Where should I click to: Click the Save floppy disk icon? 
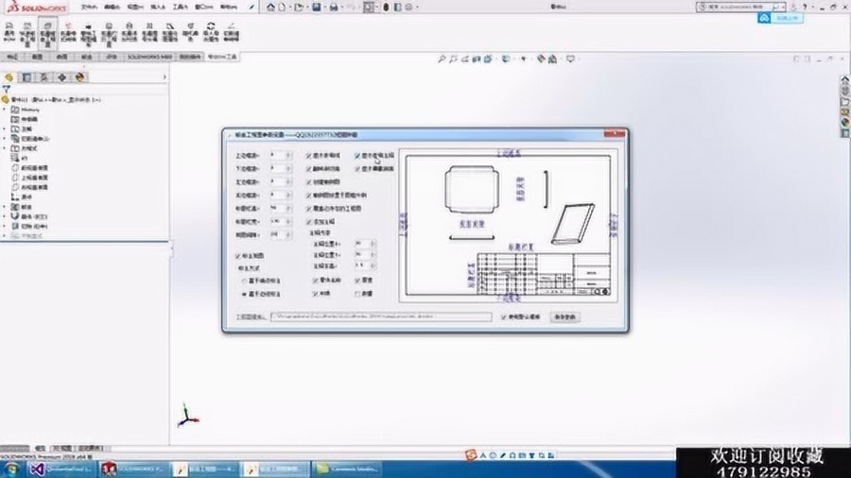click(x=316, y=7)
